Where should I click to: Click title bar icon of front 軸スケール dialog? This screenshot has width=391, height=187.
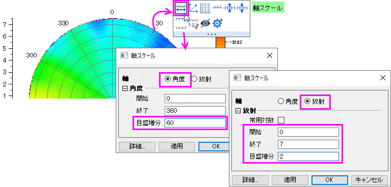coord(237,78)
